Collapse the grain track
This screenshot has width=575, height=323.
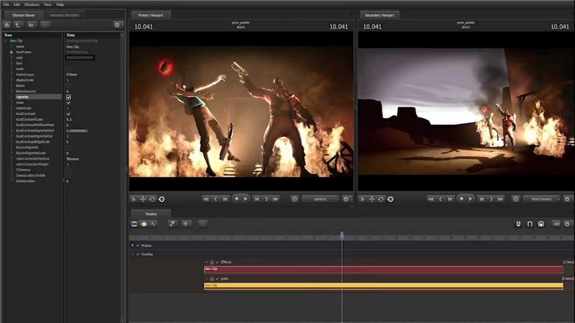[207, 279]
